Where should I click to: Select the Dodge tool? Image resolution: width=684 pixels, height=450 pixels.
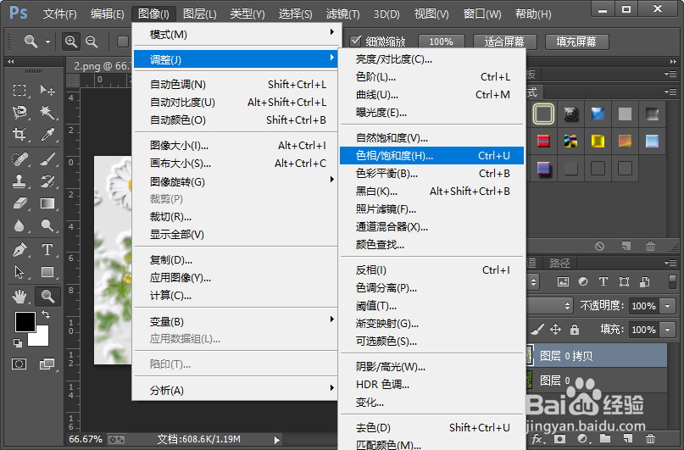(x=47, y=225)
